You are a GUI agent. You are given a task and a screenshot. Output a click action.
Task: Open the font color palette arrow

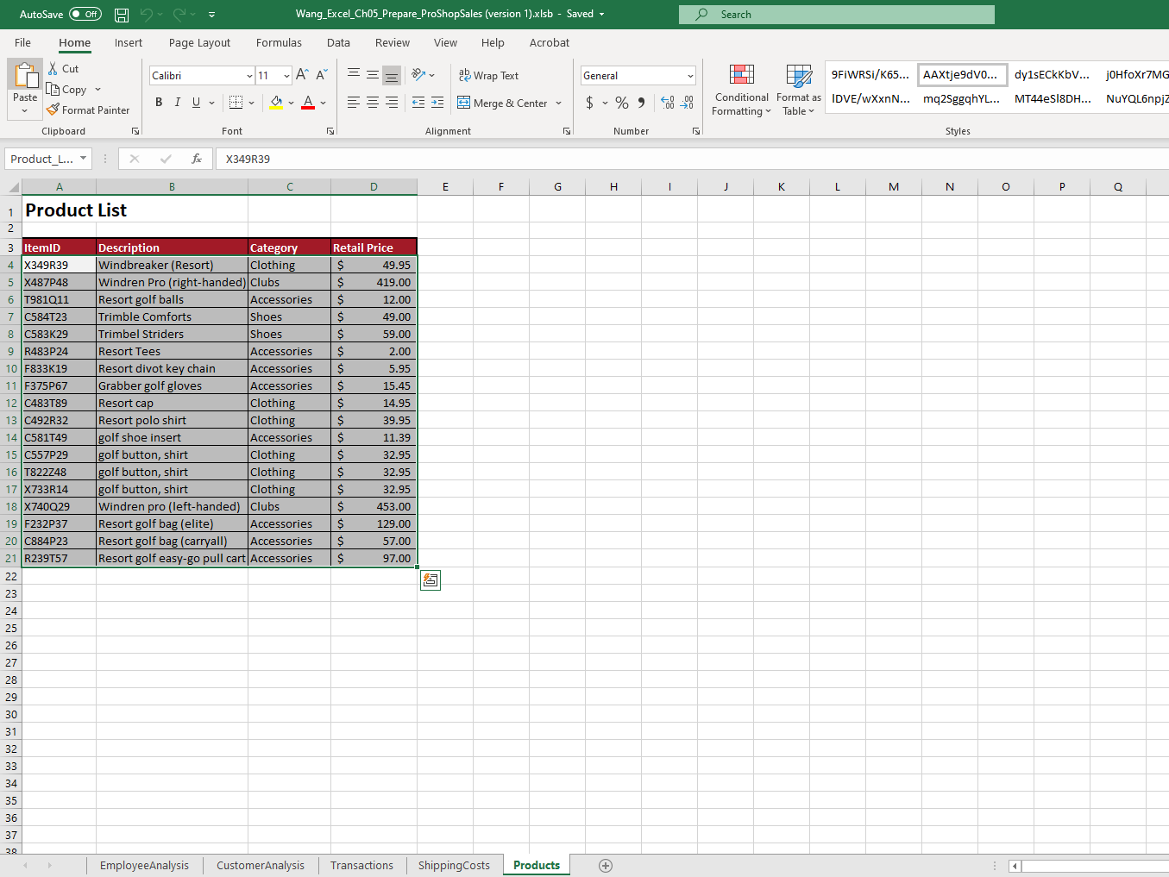(324, 103)
